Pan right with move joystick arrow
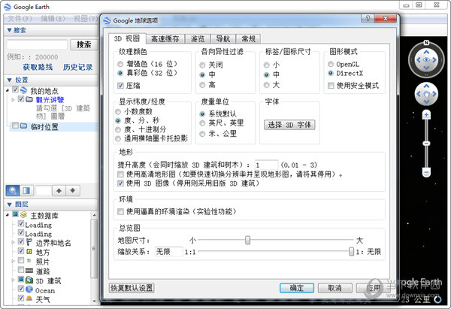Viewport: 451px width, 309px height. pos(434,94)
